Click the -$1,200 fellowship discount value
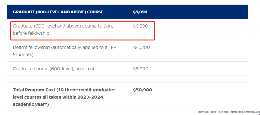The width and height of the screenshot is (260, 115). pyautogui.click(x=141, y=47)
